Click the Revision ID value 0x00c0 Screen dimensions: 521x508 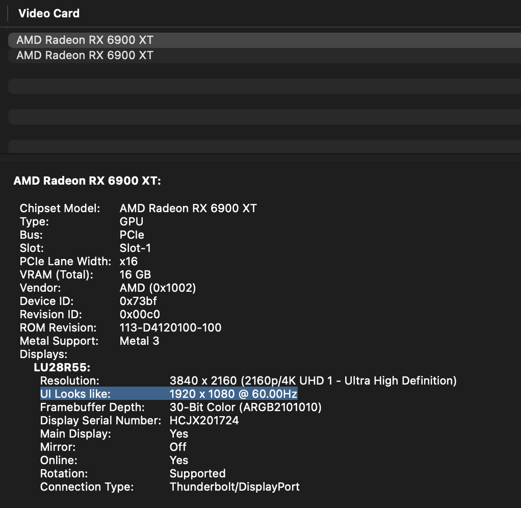pos(140,315)
